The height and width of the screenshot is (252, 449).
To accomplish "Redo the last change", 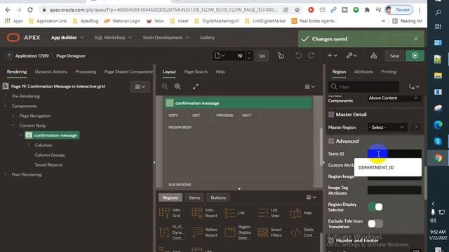I will pyautogui.click(x=311, y=56).
